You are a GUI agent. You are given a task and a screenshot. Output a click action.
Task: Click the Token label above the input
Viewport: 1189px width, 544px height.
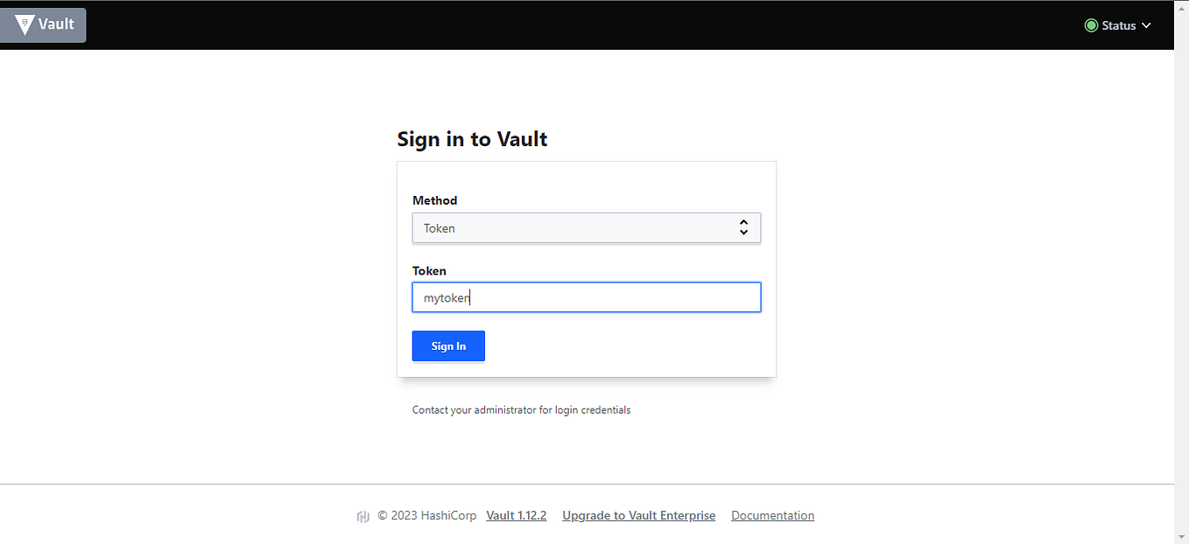pos(429,270)
